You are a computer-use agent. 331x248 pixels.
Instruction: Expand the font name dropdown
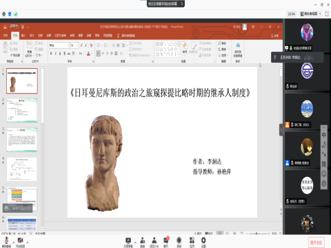(x=68, y=45)
